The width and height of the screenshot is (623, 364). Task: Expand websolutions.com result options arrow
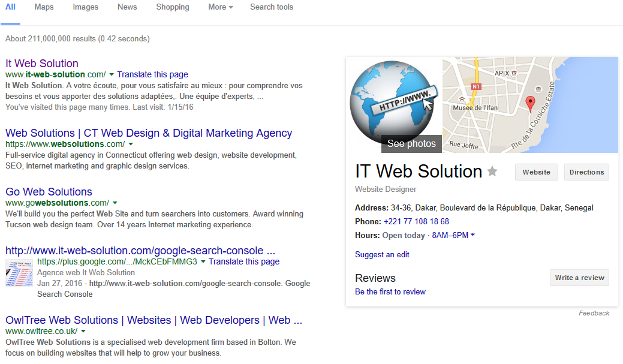coord(131,145)
